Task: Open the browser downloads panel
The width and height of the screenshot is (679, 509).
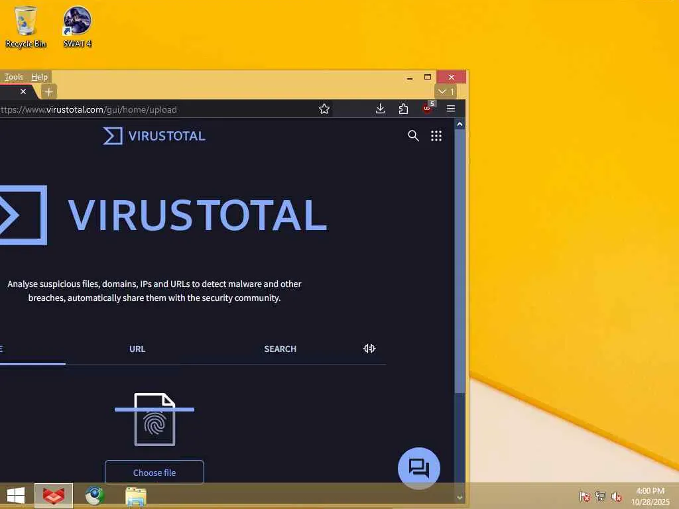Action: click(380, 109)
